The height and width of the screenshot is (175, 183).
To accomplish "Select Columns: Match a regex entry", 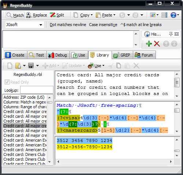I will (25, 102).
